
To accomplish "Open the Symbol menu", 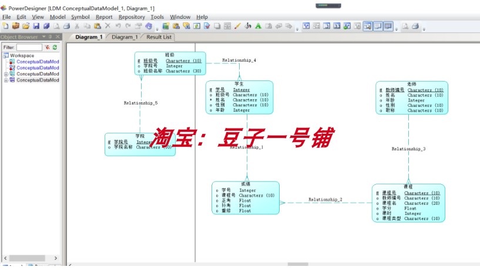I will (80, 17).
